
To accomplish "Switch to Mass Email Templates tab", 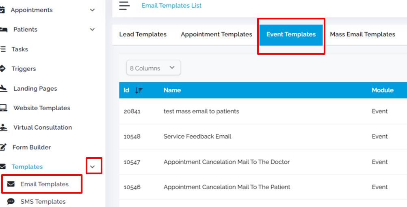I will [x=363, y=34].
